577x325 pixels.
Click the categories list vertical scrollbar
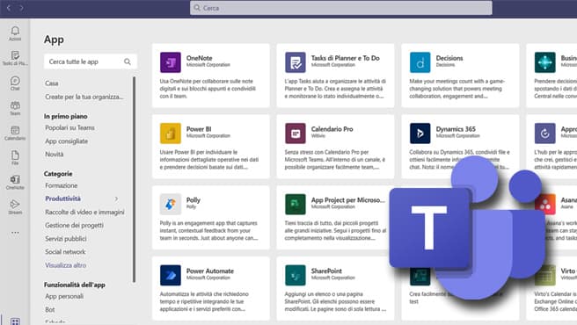coord(134,179)
